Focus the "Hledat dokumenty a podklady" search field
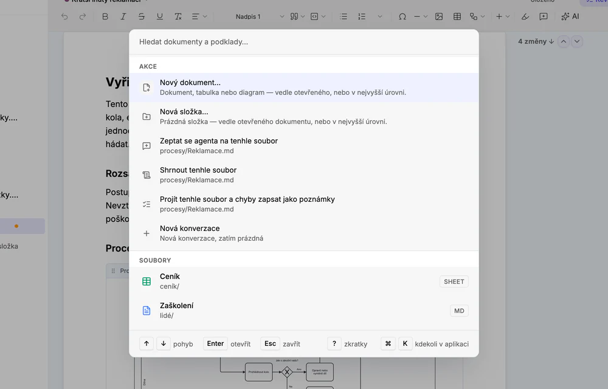This screenshot has width=608, height=389. pyautogui.click(x=304, y=42)
